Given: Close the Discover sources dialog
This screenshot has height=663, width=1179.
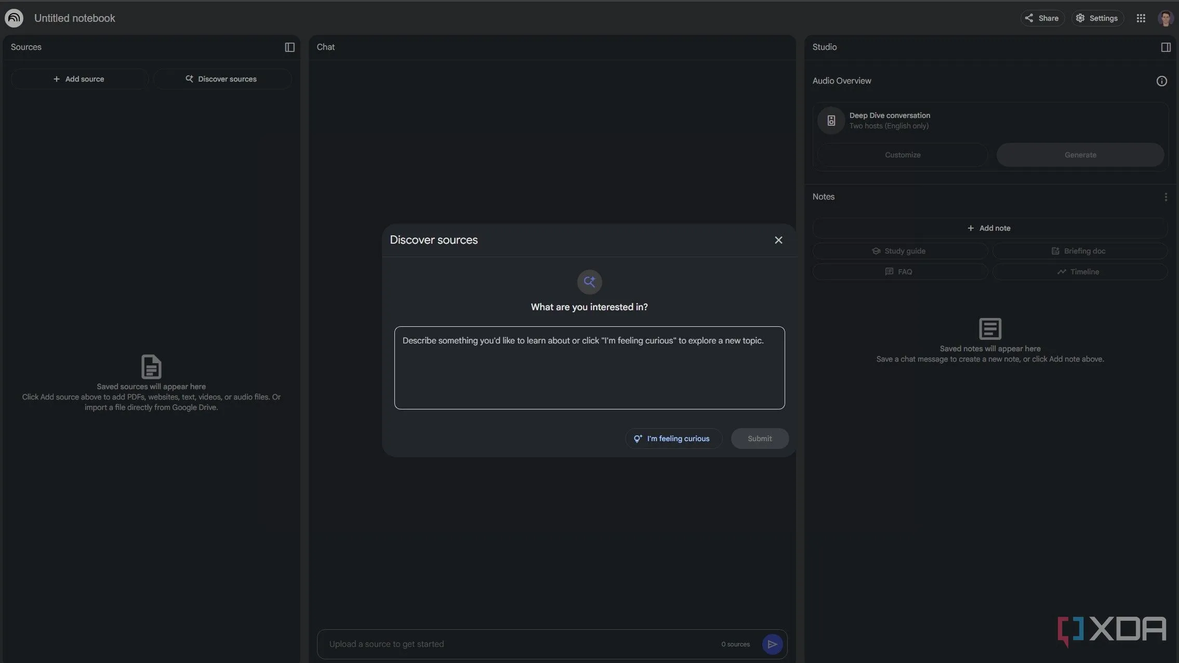Looking at the screenshot, I should pyautogui.click(x=778, y=240).
